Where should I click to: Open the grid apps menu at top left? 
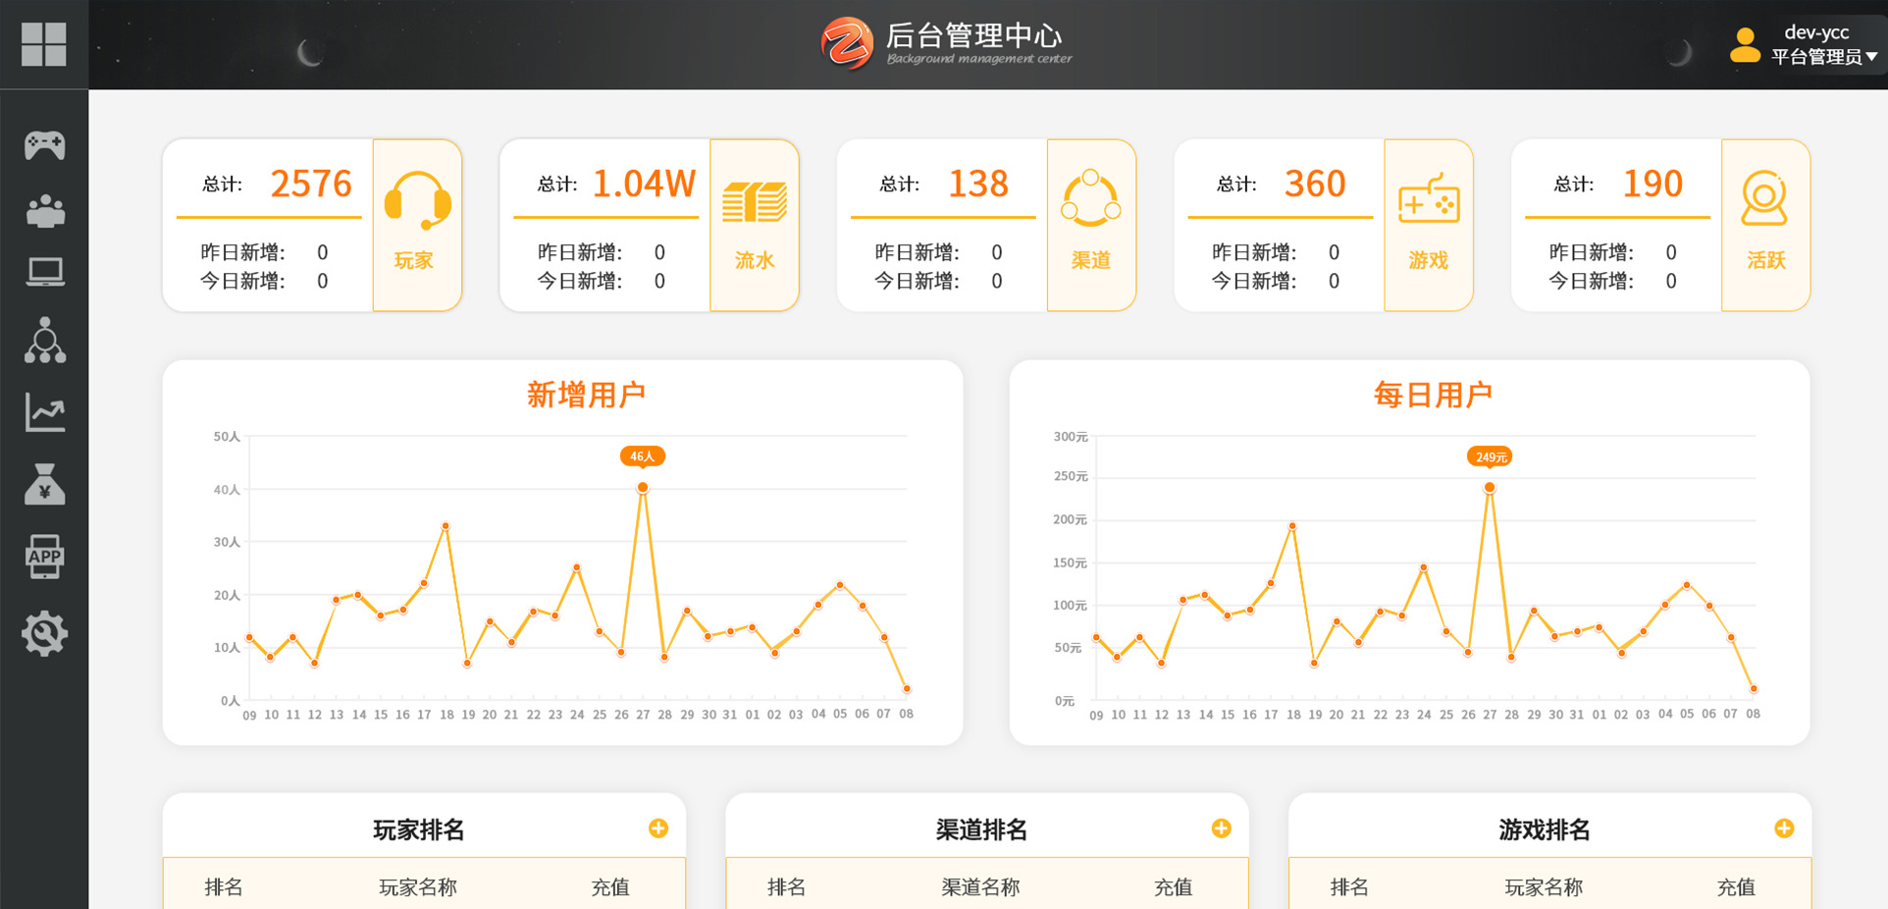click(x=44, y=44)
